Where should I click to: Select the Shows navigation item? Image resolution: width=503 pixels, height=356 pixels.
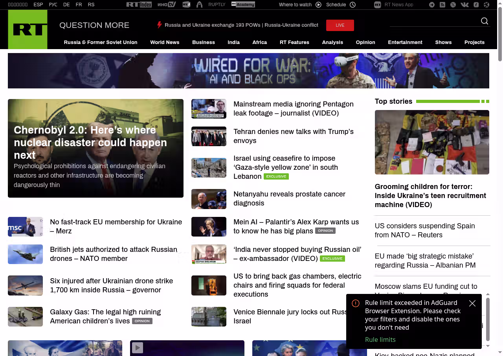443,42
